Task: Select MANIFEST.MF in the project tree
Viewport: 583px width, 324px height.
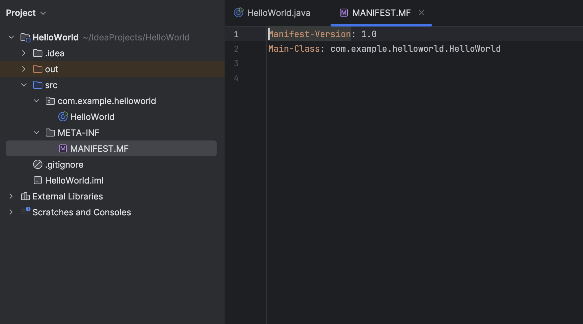Action: point(111,148)
